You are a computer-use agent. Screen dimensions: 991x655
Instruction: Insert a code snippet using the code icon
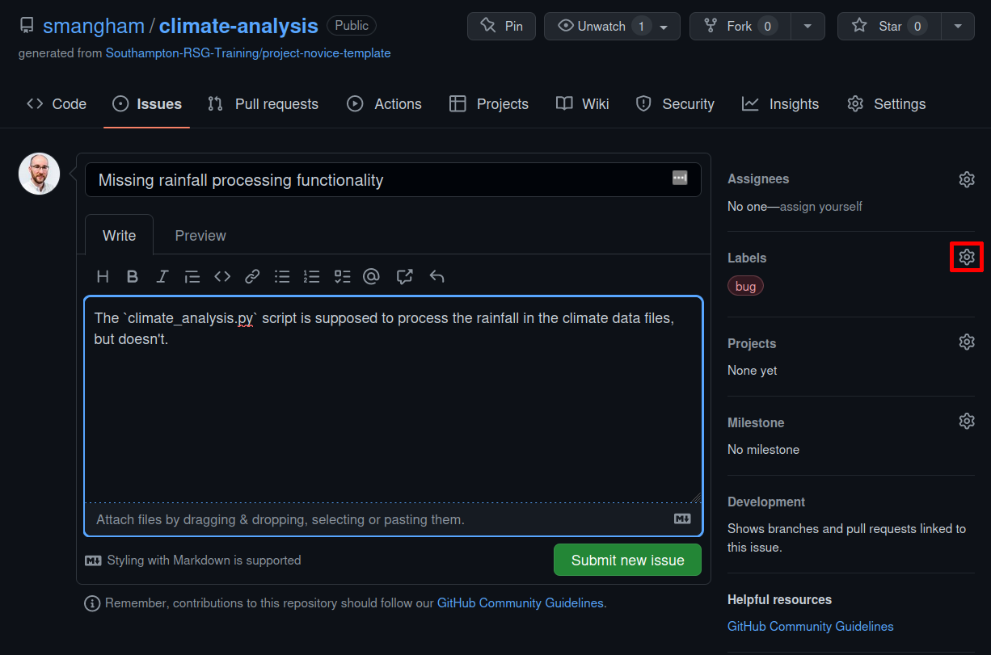[222, 277]
